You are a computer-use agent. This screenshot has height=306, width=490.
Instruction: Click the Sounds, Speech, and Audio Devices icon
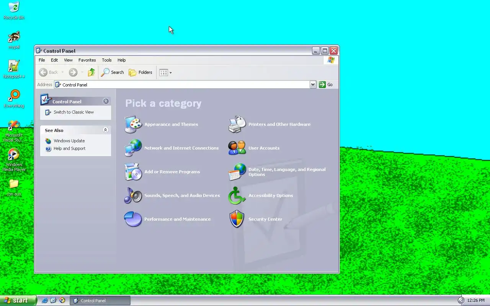(133, 195)
